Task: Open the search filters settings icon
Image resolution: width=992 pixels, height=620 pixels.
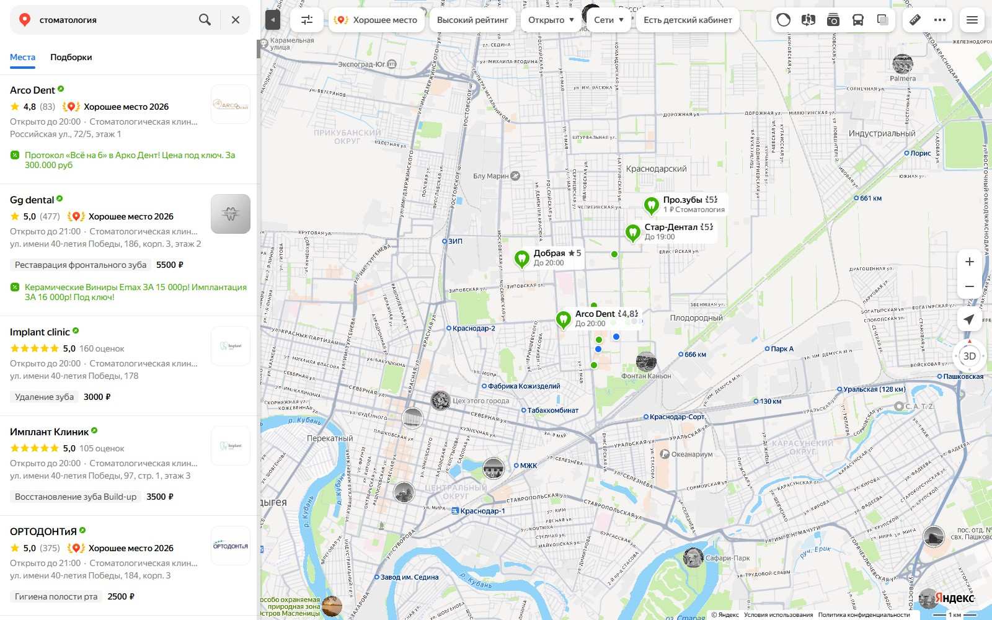Action: (307, 20)
